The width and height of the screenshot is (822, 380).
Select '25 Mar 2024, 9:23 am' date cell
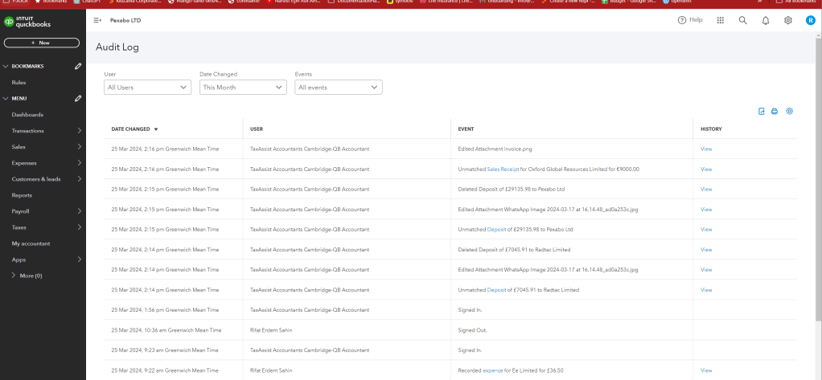click(165, 350)
